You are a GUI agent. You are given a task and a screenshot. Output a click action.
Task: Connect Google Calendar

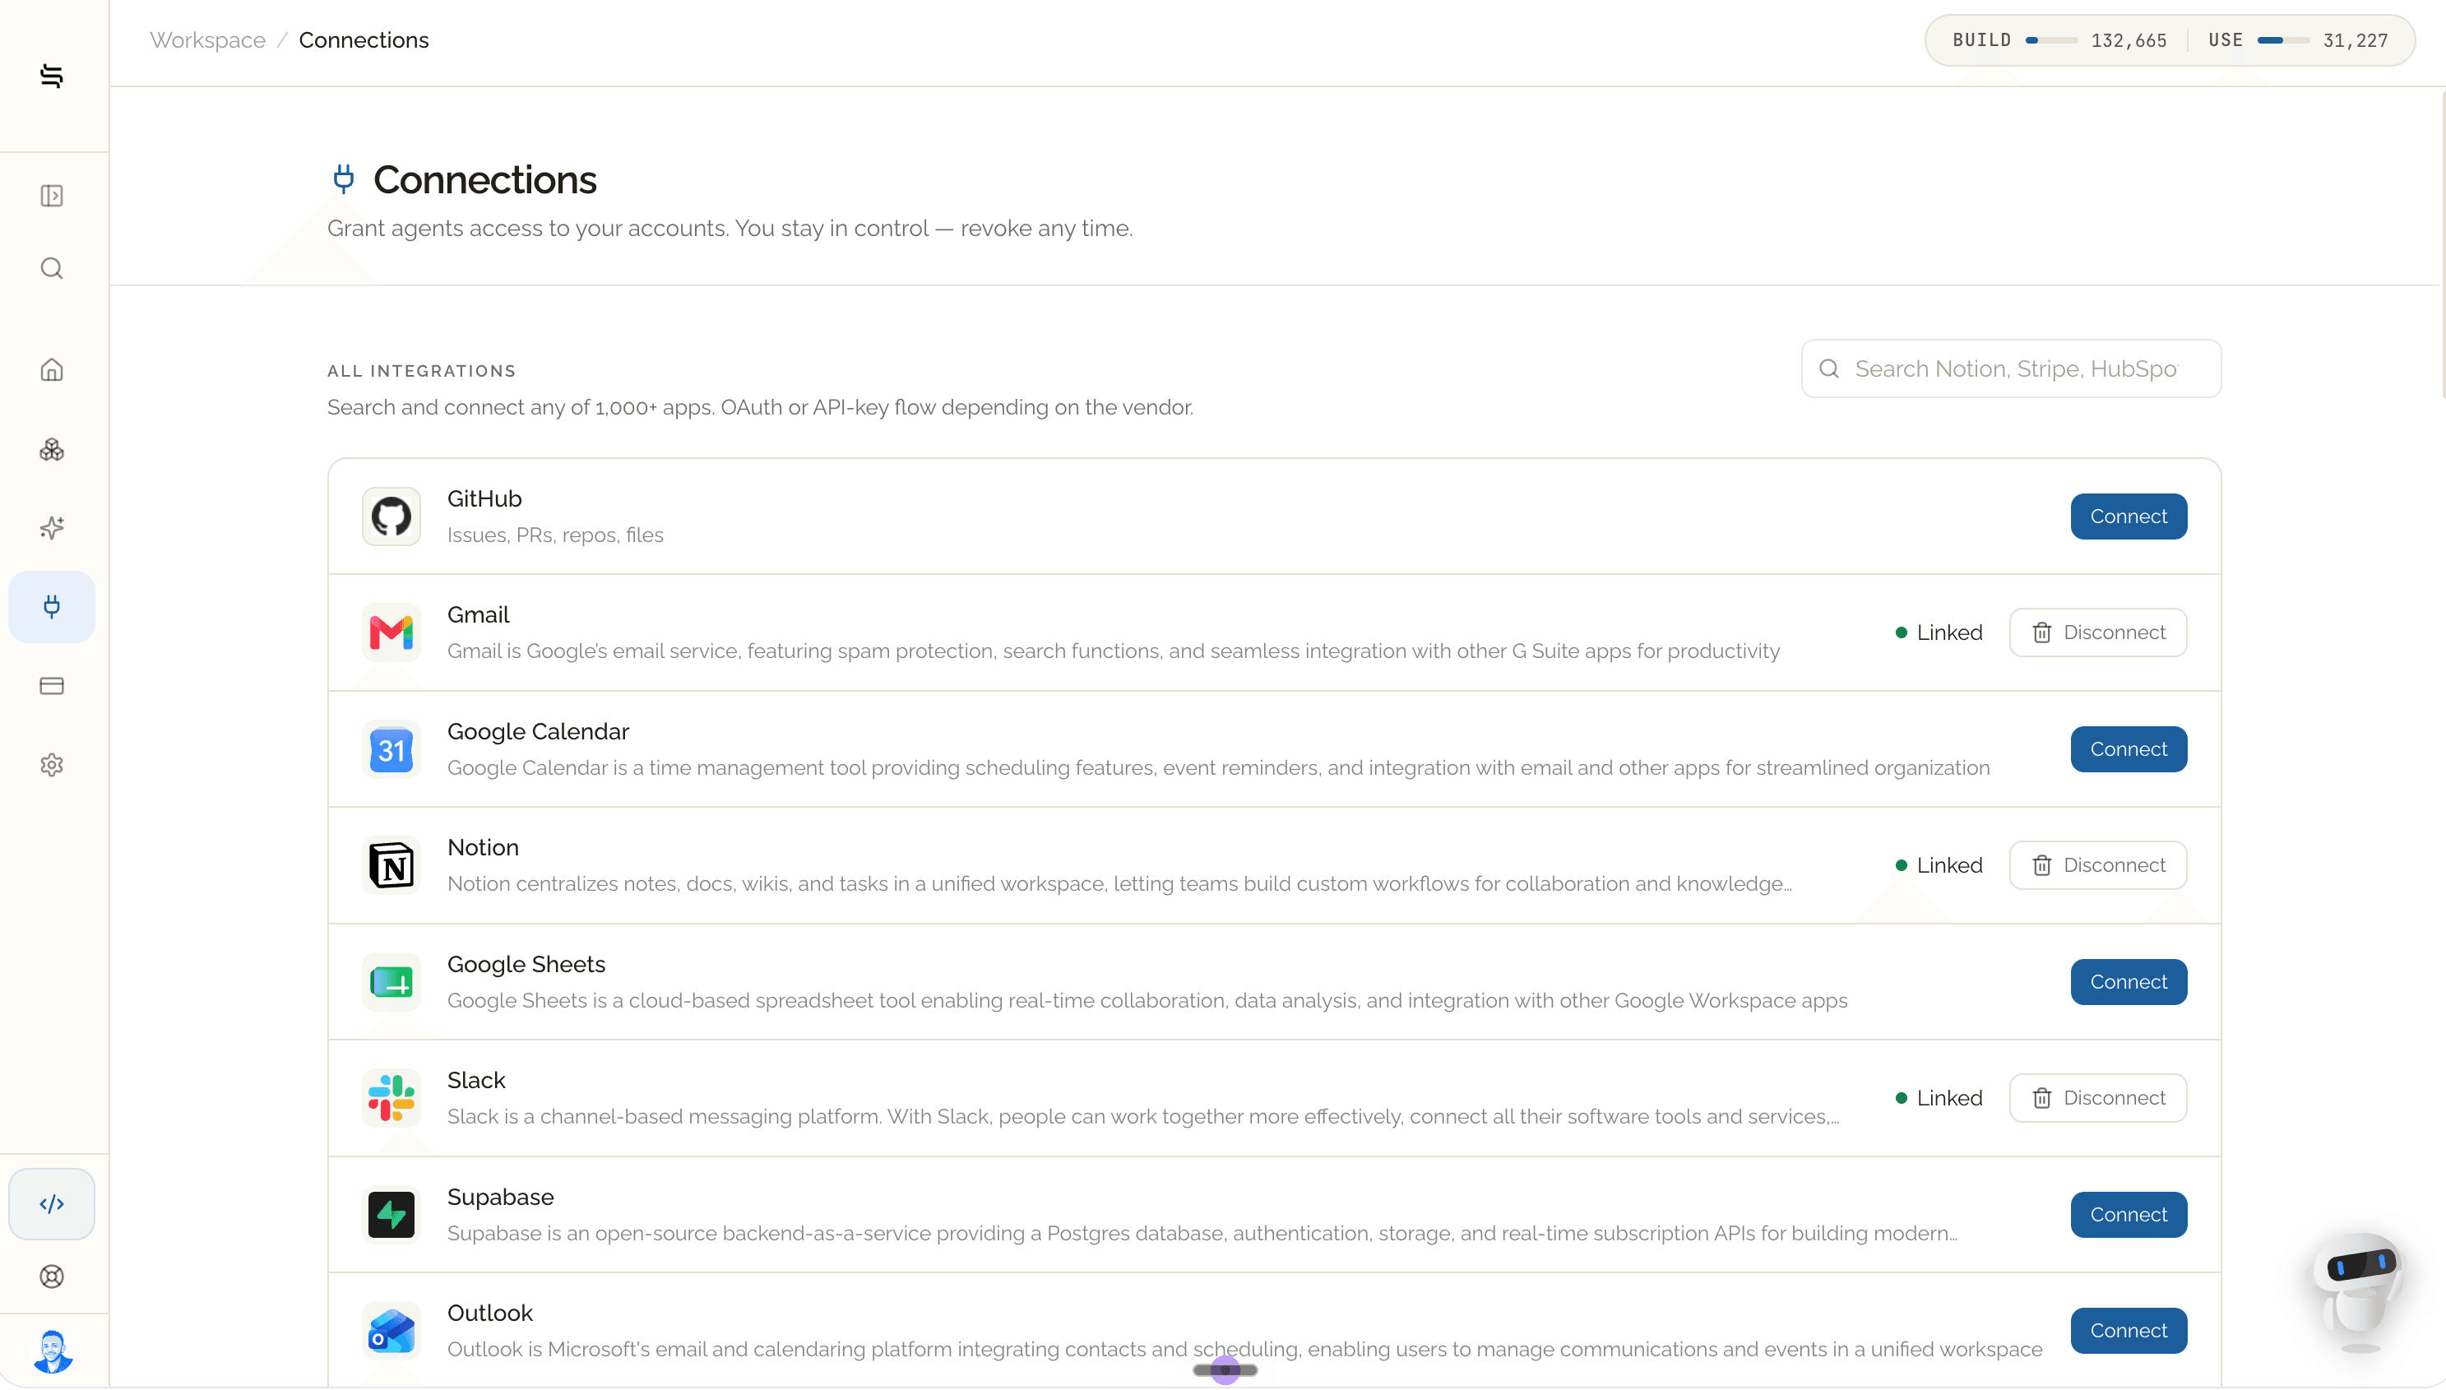pos(2129,749)
